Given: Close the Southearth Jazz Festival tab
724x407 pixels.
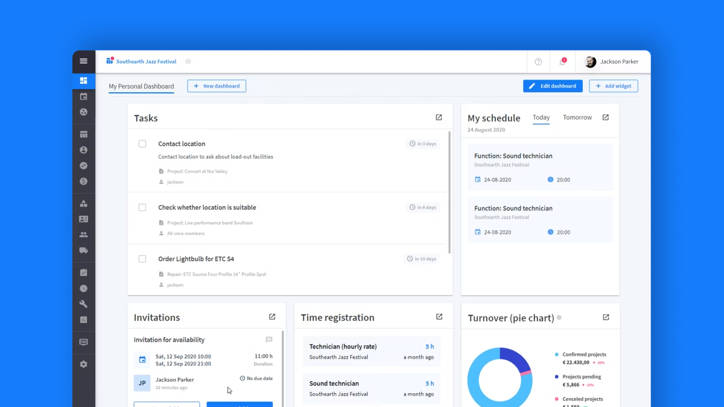Looking at the screenshot, I should point(188,62).
